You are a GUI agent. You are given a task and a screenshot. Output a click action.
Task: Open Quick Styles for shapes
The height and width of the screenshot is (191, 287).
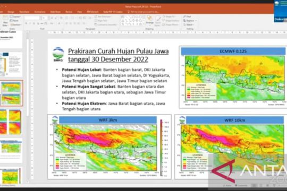(x=158, y=21)
